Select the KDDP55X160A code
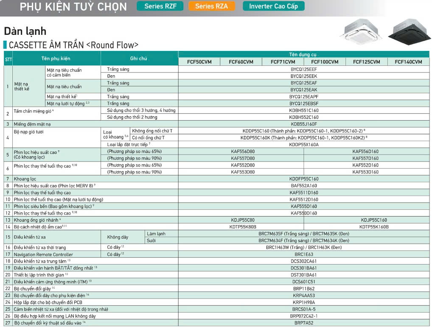Viewport: 432px width, 327px height. click(304, 144)
